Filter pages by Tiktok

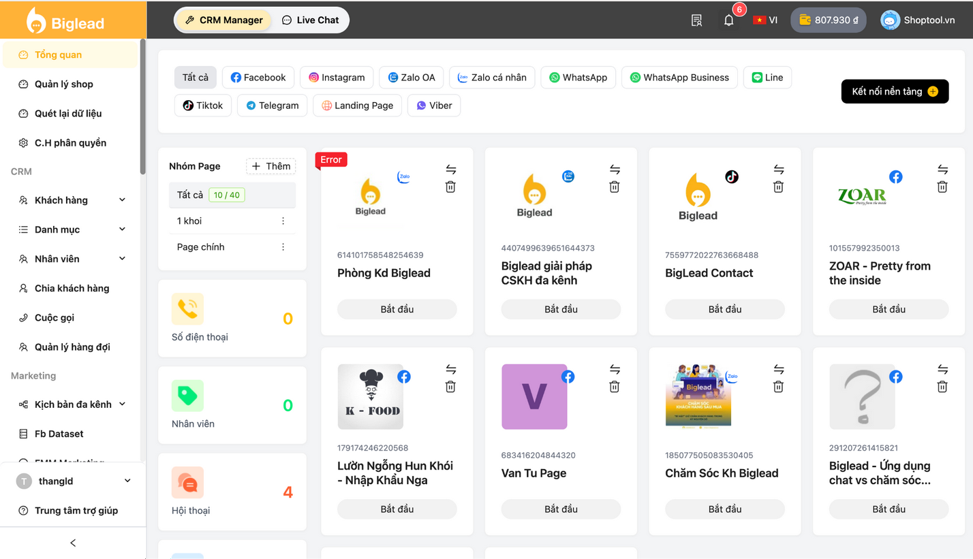203,106
